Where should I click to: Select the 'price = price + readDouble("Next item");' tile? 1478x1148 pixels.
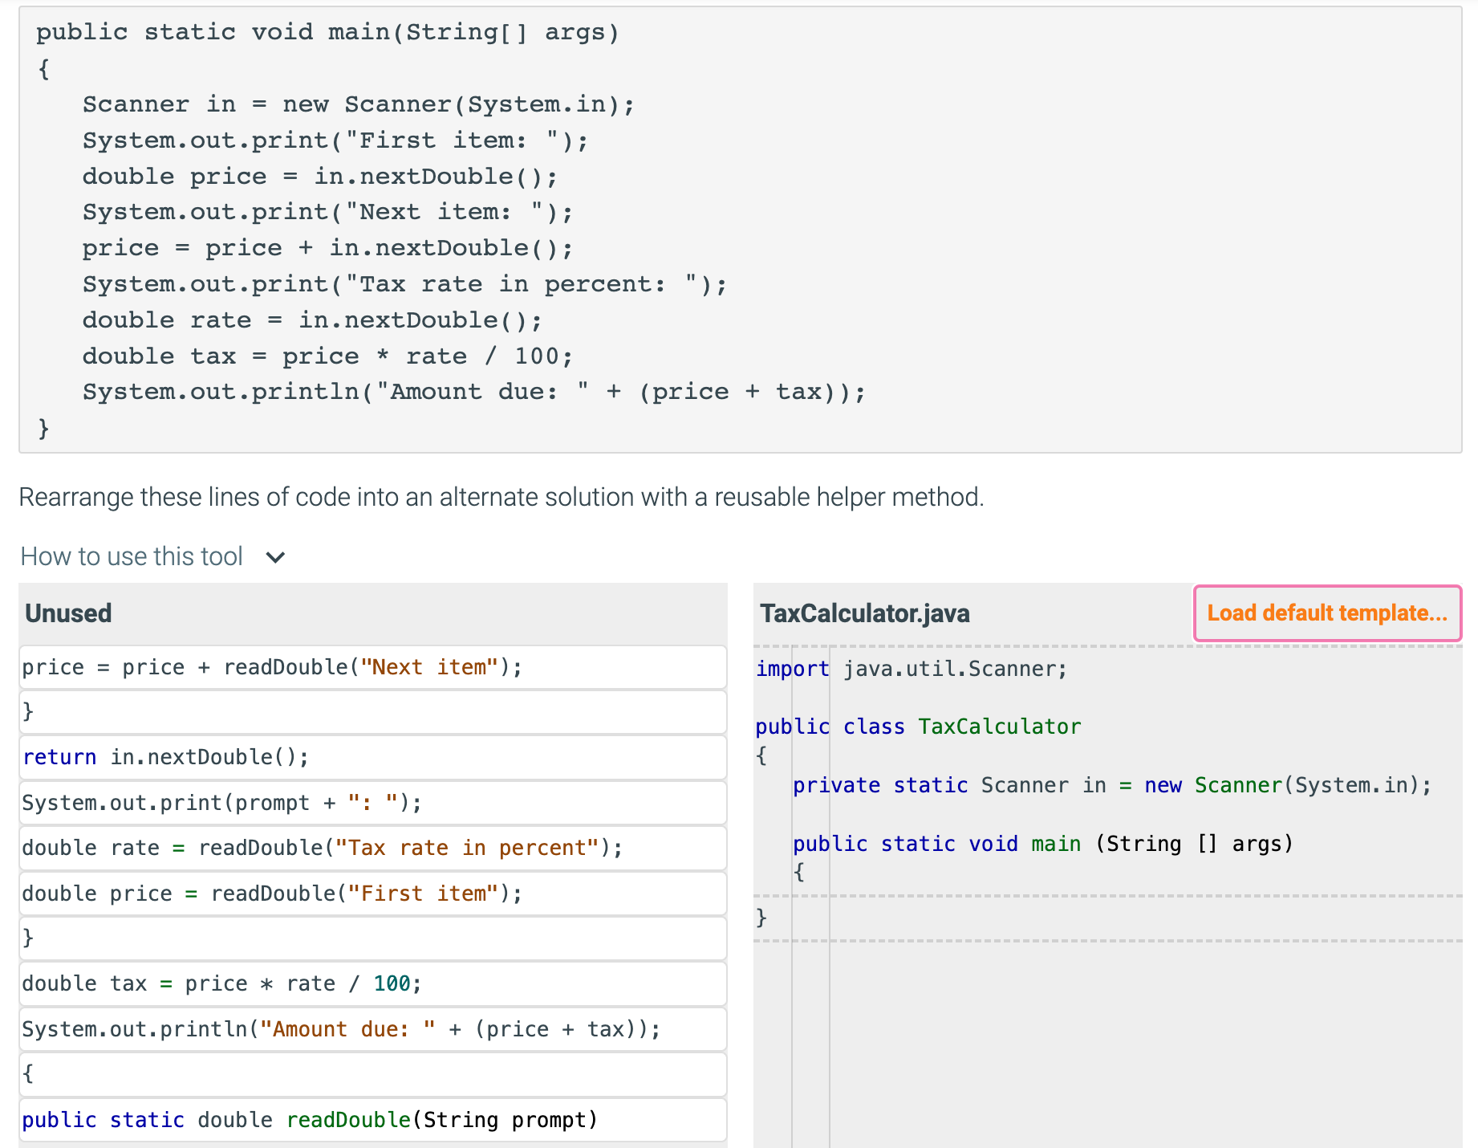372,667
